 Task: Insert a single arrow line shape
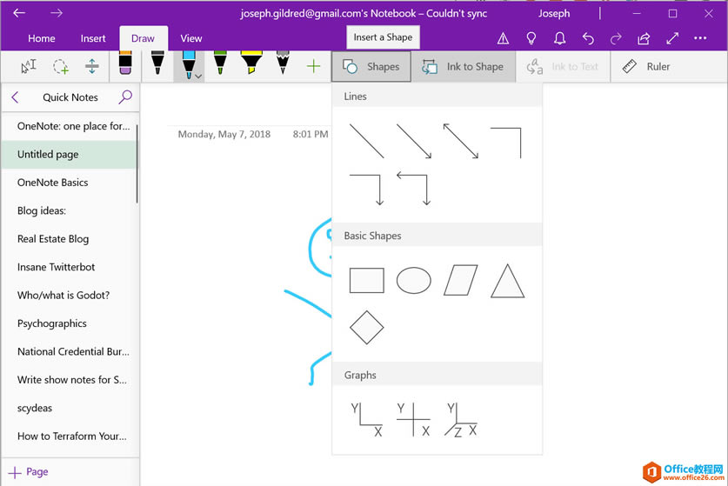414,141
